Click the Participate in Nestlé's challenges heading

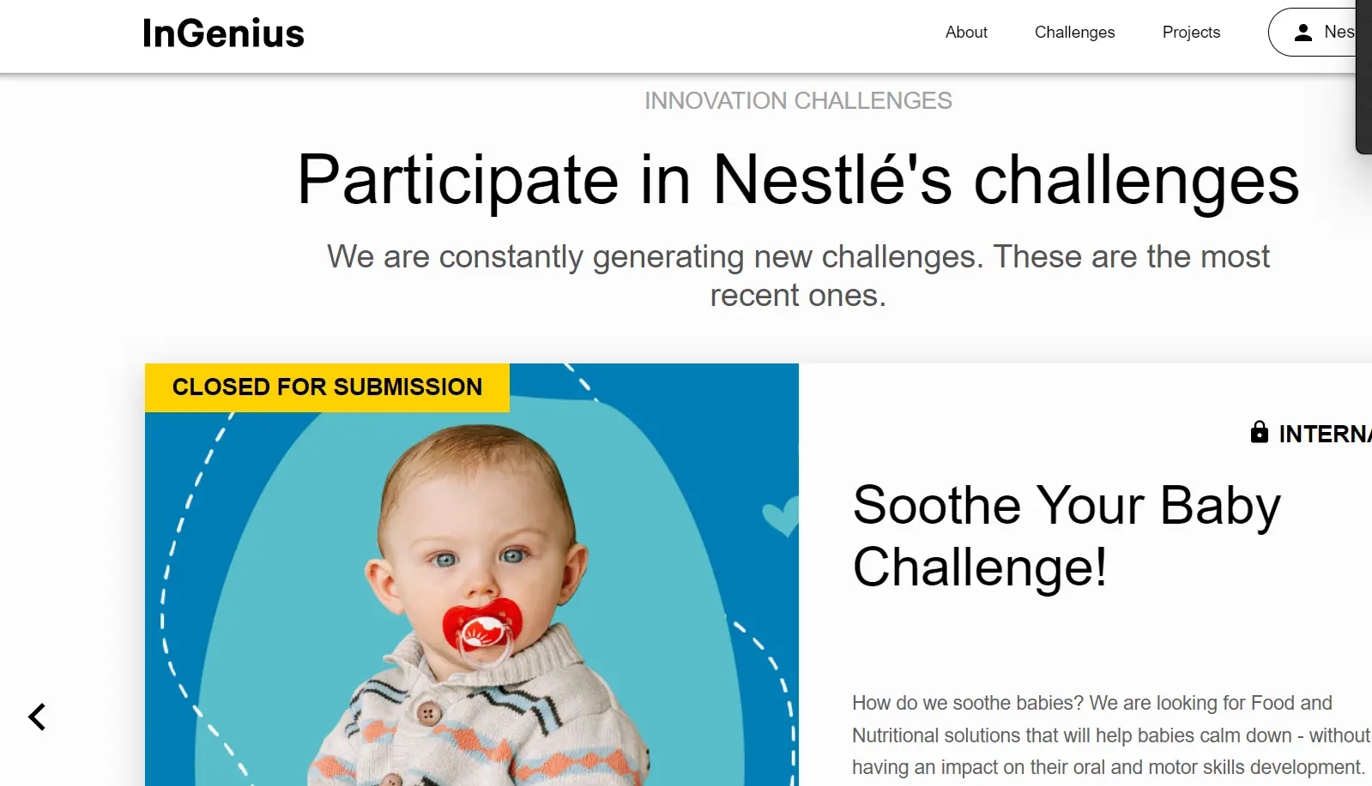pos(798,180)
